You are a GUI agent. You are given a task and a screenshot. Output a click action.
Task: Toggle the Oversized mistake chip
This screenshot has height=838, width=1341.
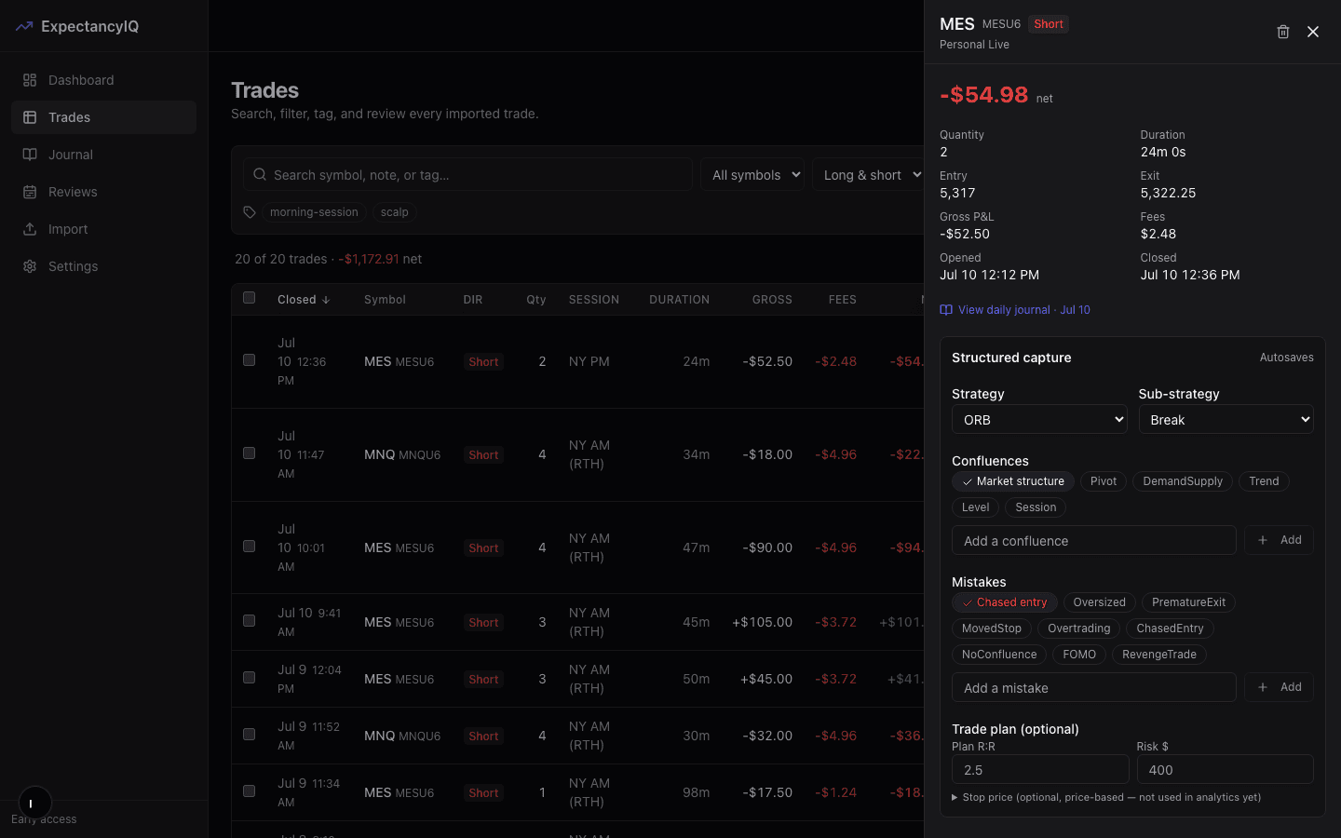click(x=1099, y=602)
